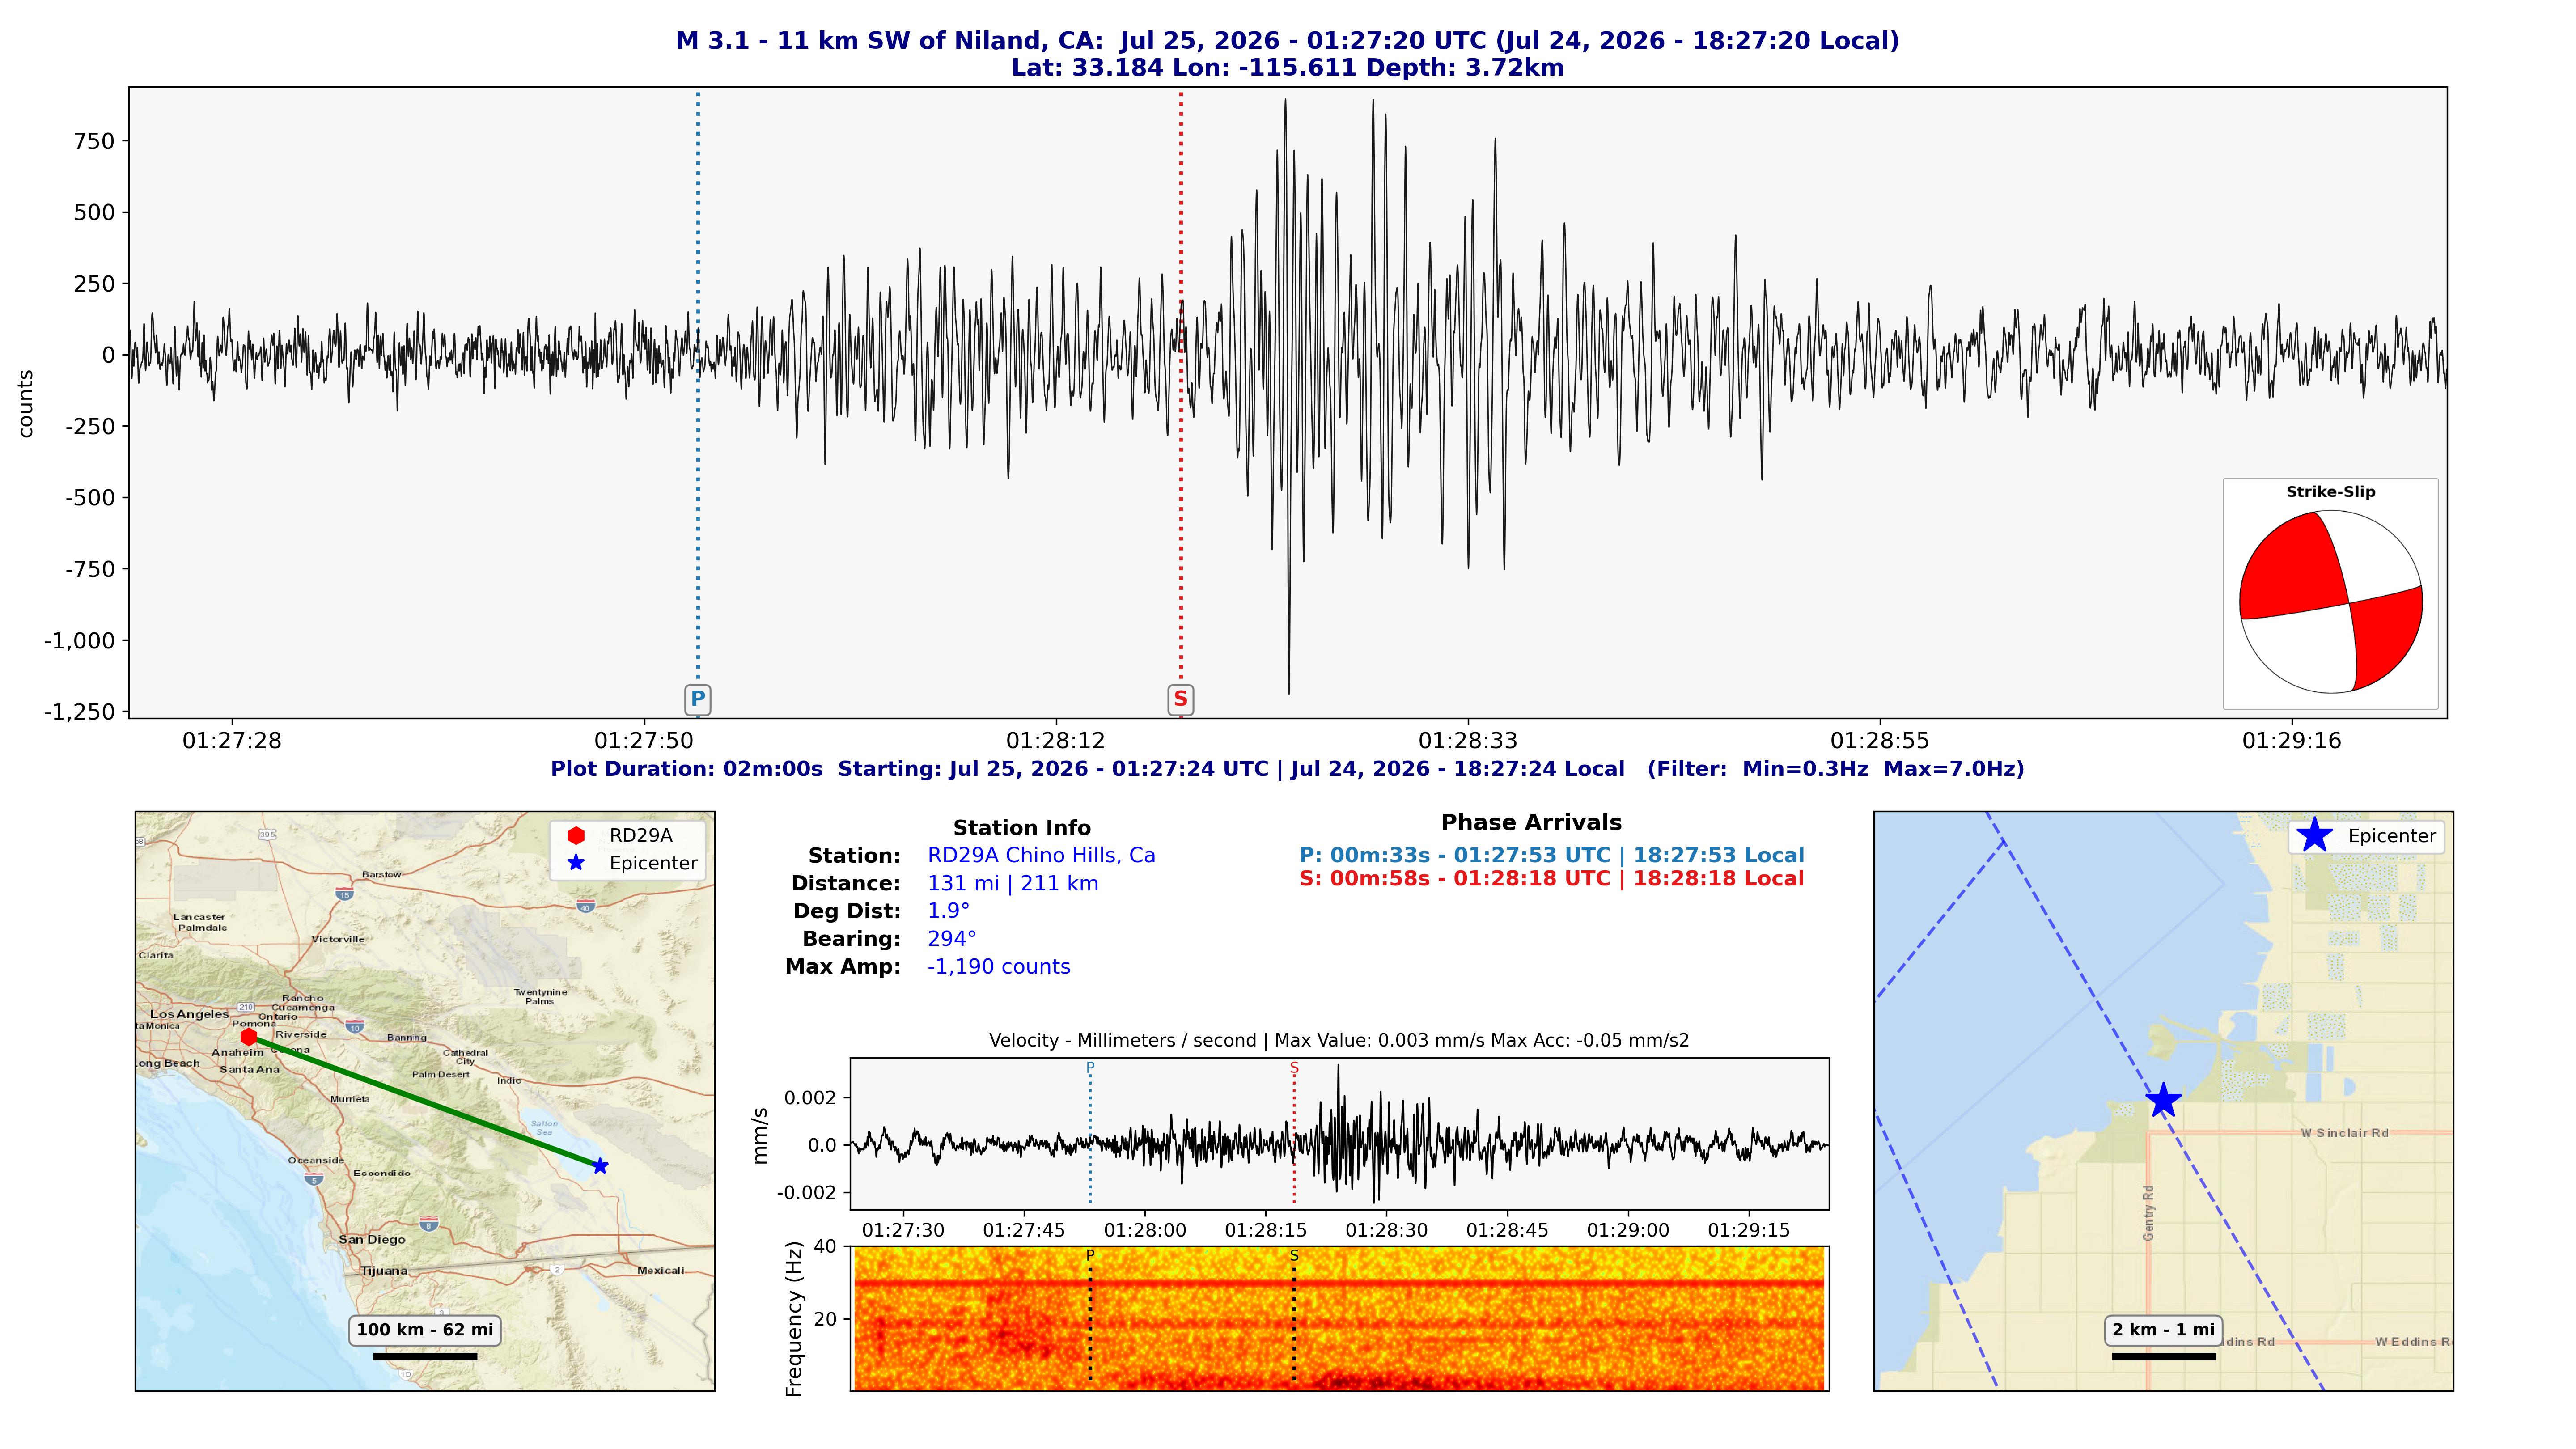Click the blue P arrival time line 00m:33s
2576x1449 pixels.
[x=1552, y=856]
